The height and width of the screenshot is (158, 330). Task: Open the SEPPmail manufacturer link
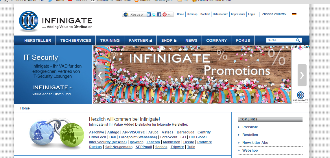[x=144, y=147]
